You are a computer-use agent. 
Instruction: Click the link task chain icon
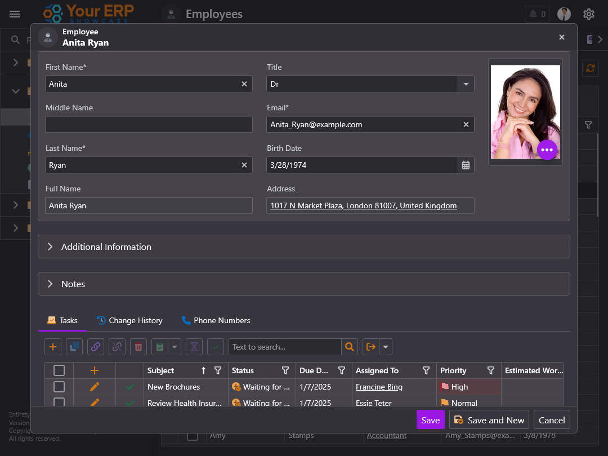pyautogui.click(x=96, y=347)
